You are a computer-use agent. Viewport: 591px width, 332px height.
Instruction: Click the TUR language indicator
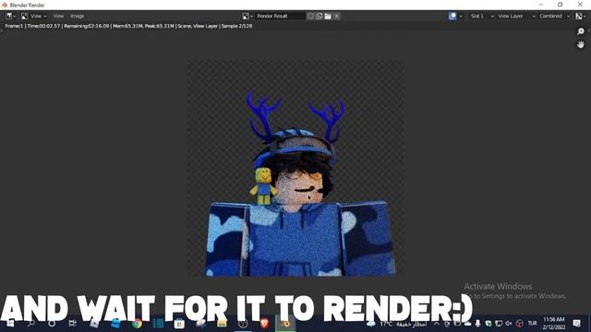[532, 324]
